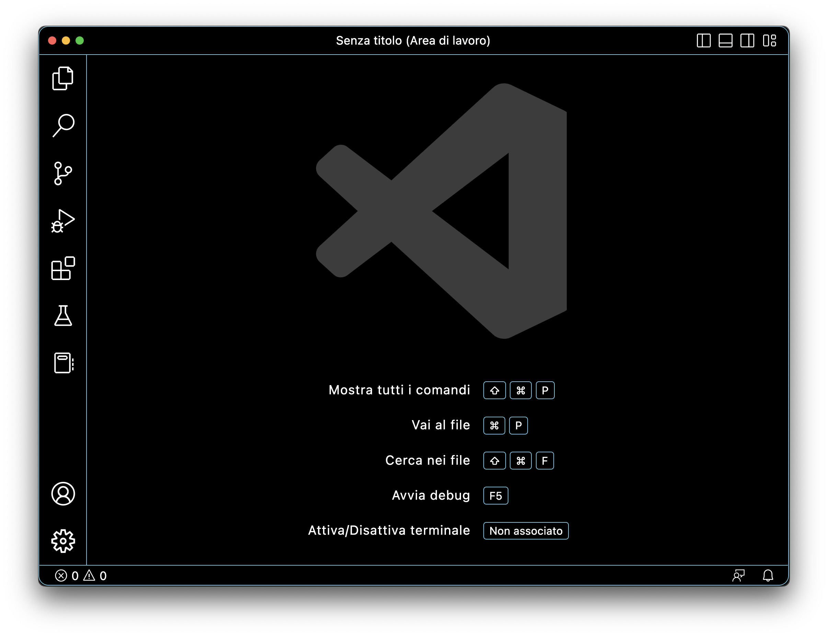The image size is (828, 637).
Task: Minimize window with yellow button
Action: [66, 40]
